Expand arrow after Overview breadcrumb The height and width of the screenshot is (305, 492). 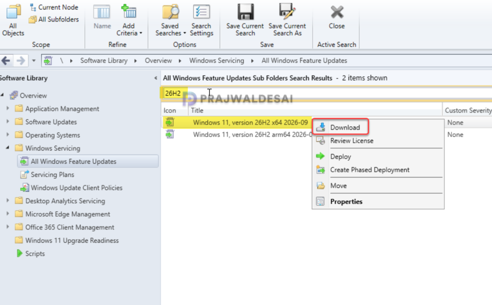click(x=180, y=61)
